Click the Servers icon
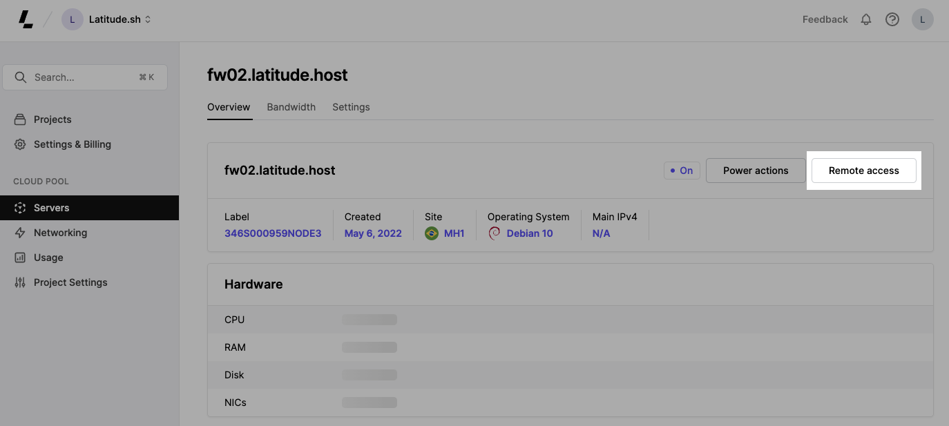 [x=20, y=208]
